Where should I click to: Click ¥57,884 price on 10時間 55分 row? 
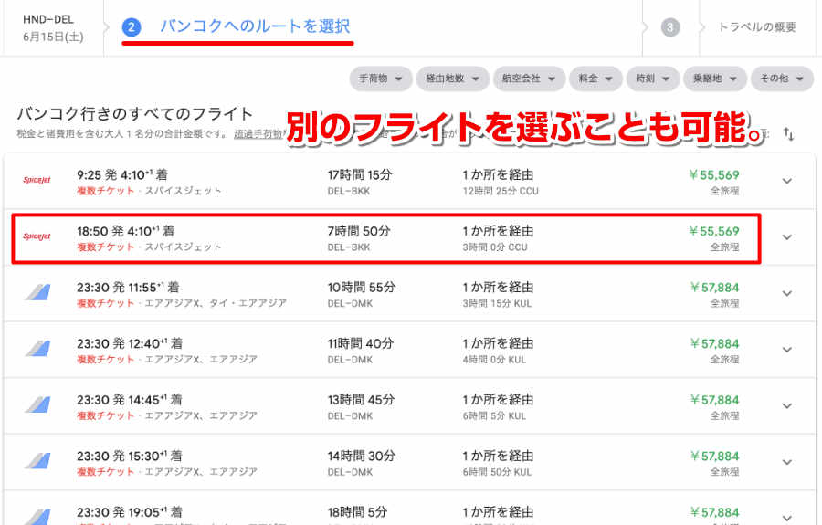tap(714, 287)
